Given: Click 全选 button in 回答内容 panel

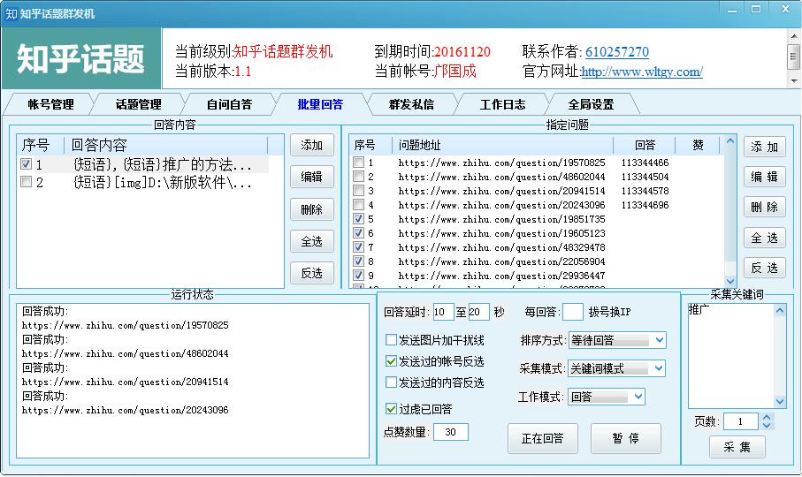Looking at the screenshot, I should click(312, 241).
